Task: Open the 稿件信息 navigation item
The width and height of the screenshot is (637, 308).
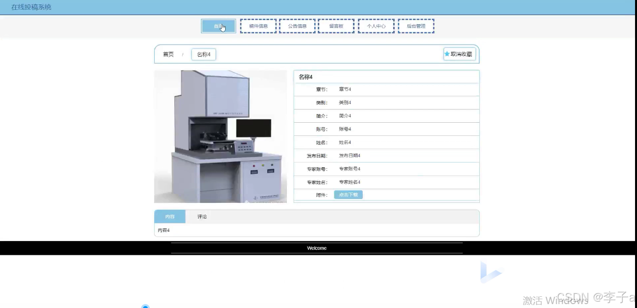Action: pyautogui.click(x=258, y=25)
